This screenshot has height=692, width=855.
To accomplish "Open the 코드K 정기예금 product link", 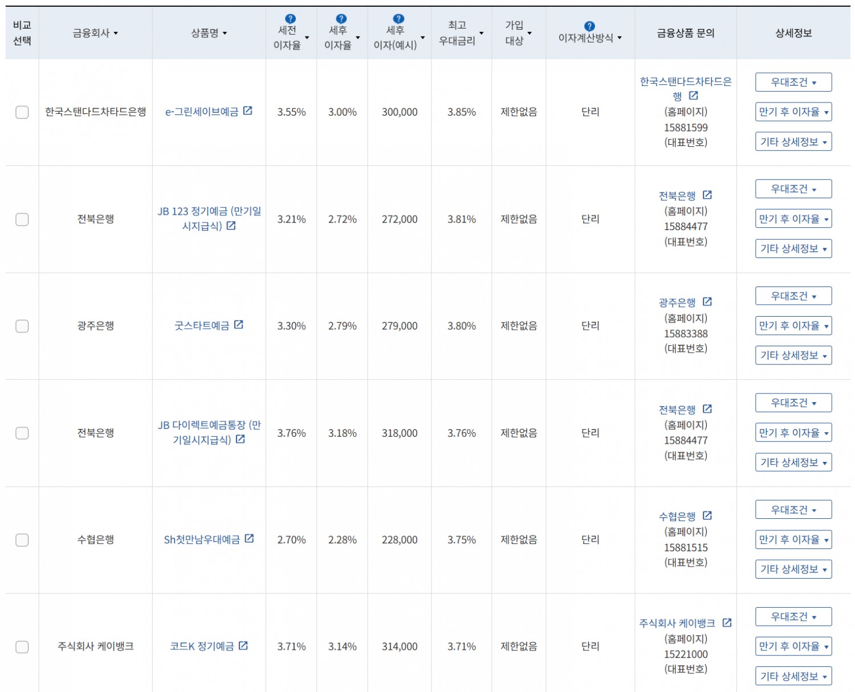I will tap(202, 646).
